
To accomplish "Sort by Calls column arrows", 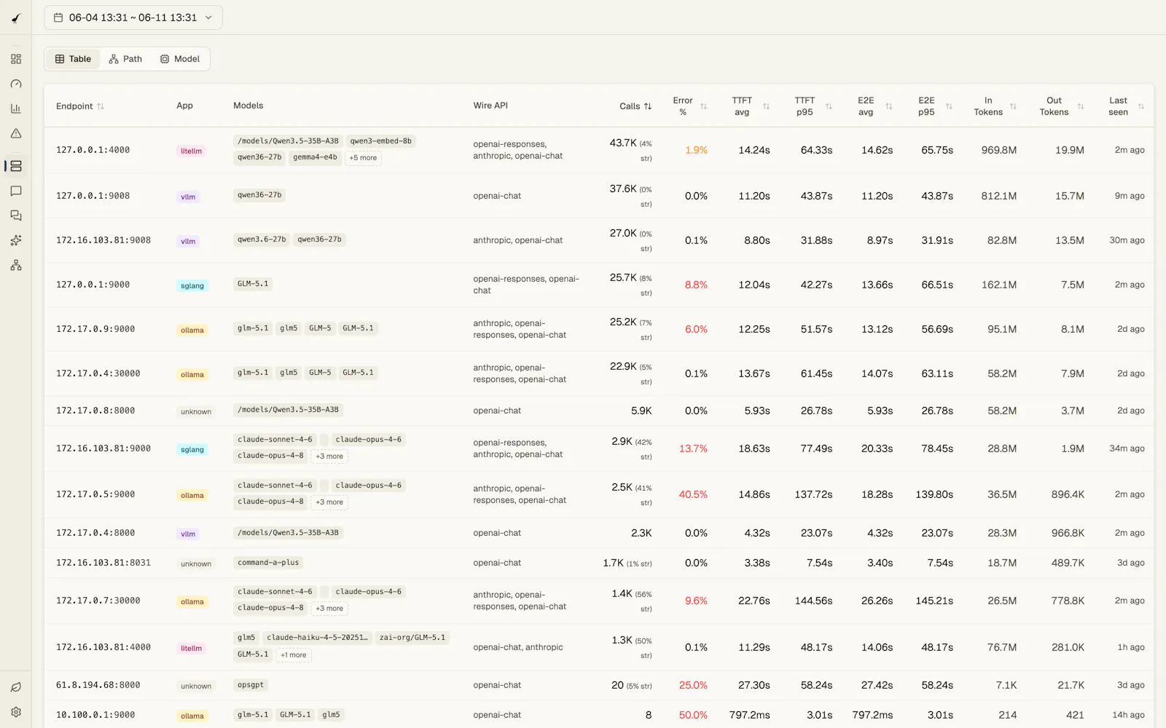I will (x=647, y=106).
